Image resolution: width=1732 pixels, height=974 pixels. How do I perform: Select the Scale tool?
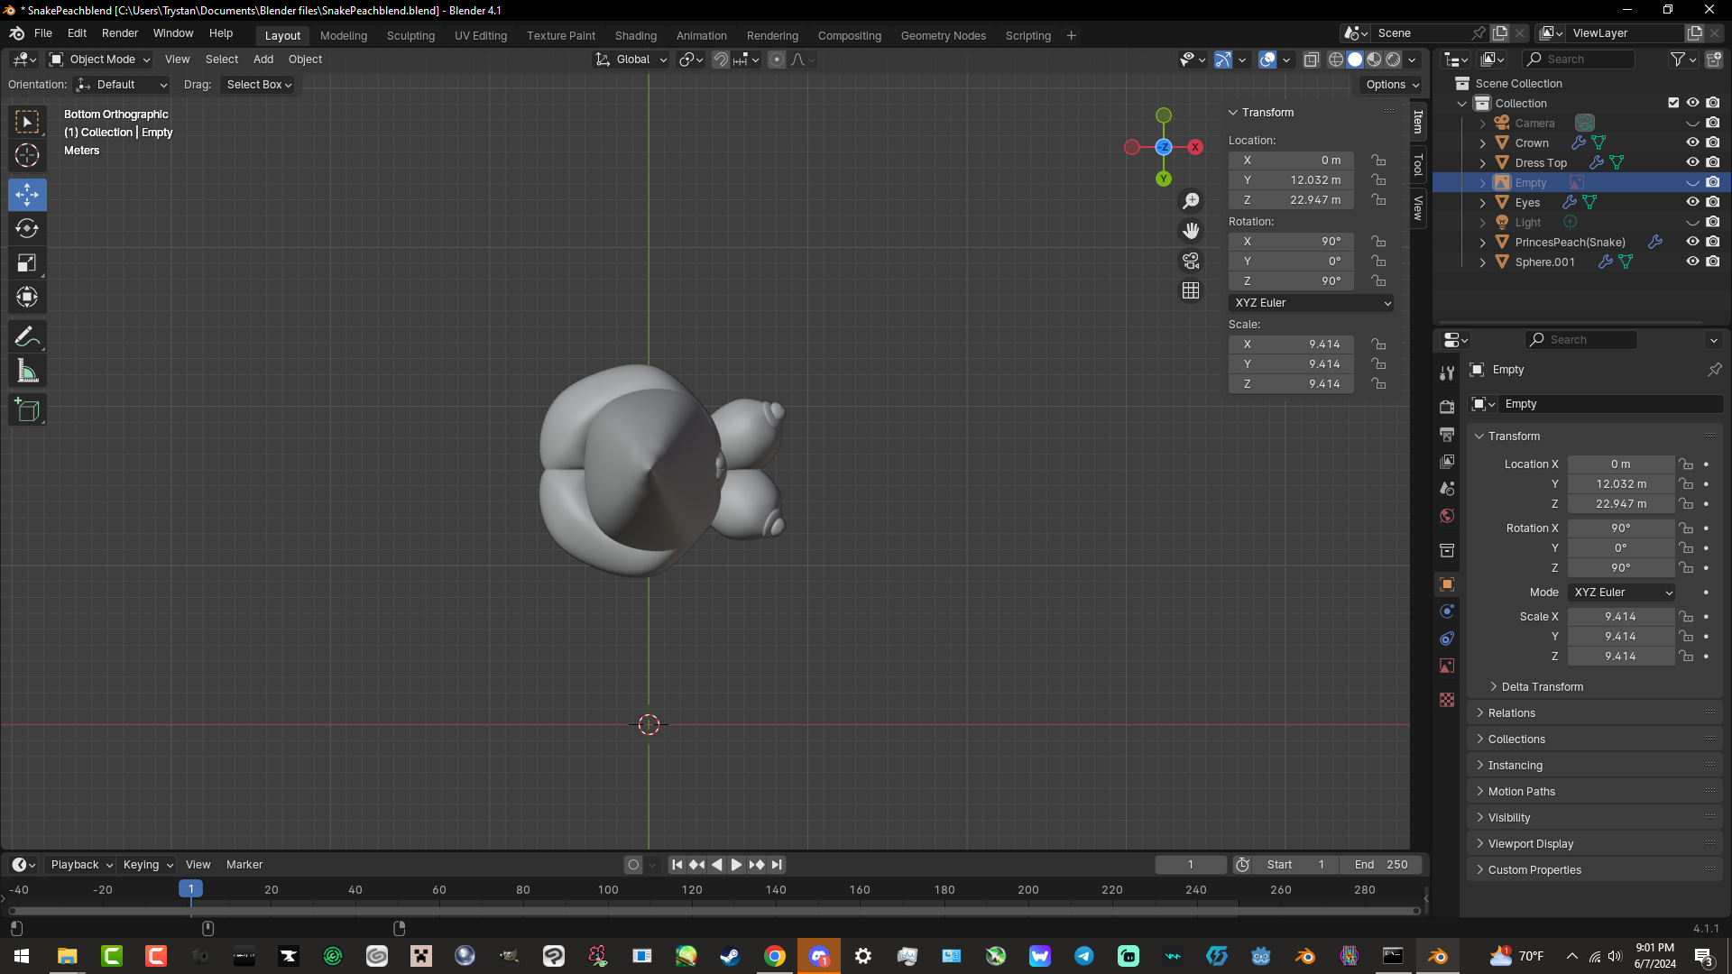[27, 263]
